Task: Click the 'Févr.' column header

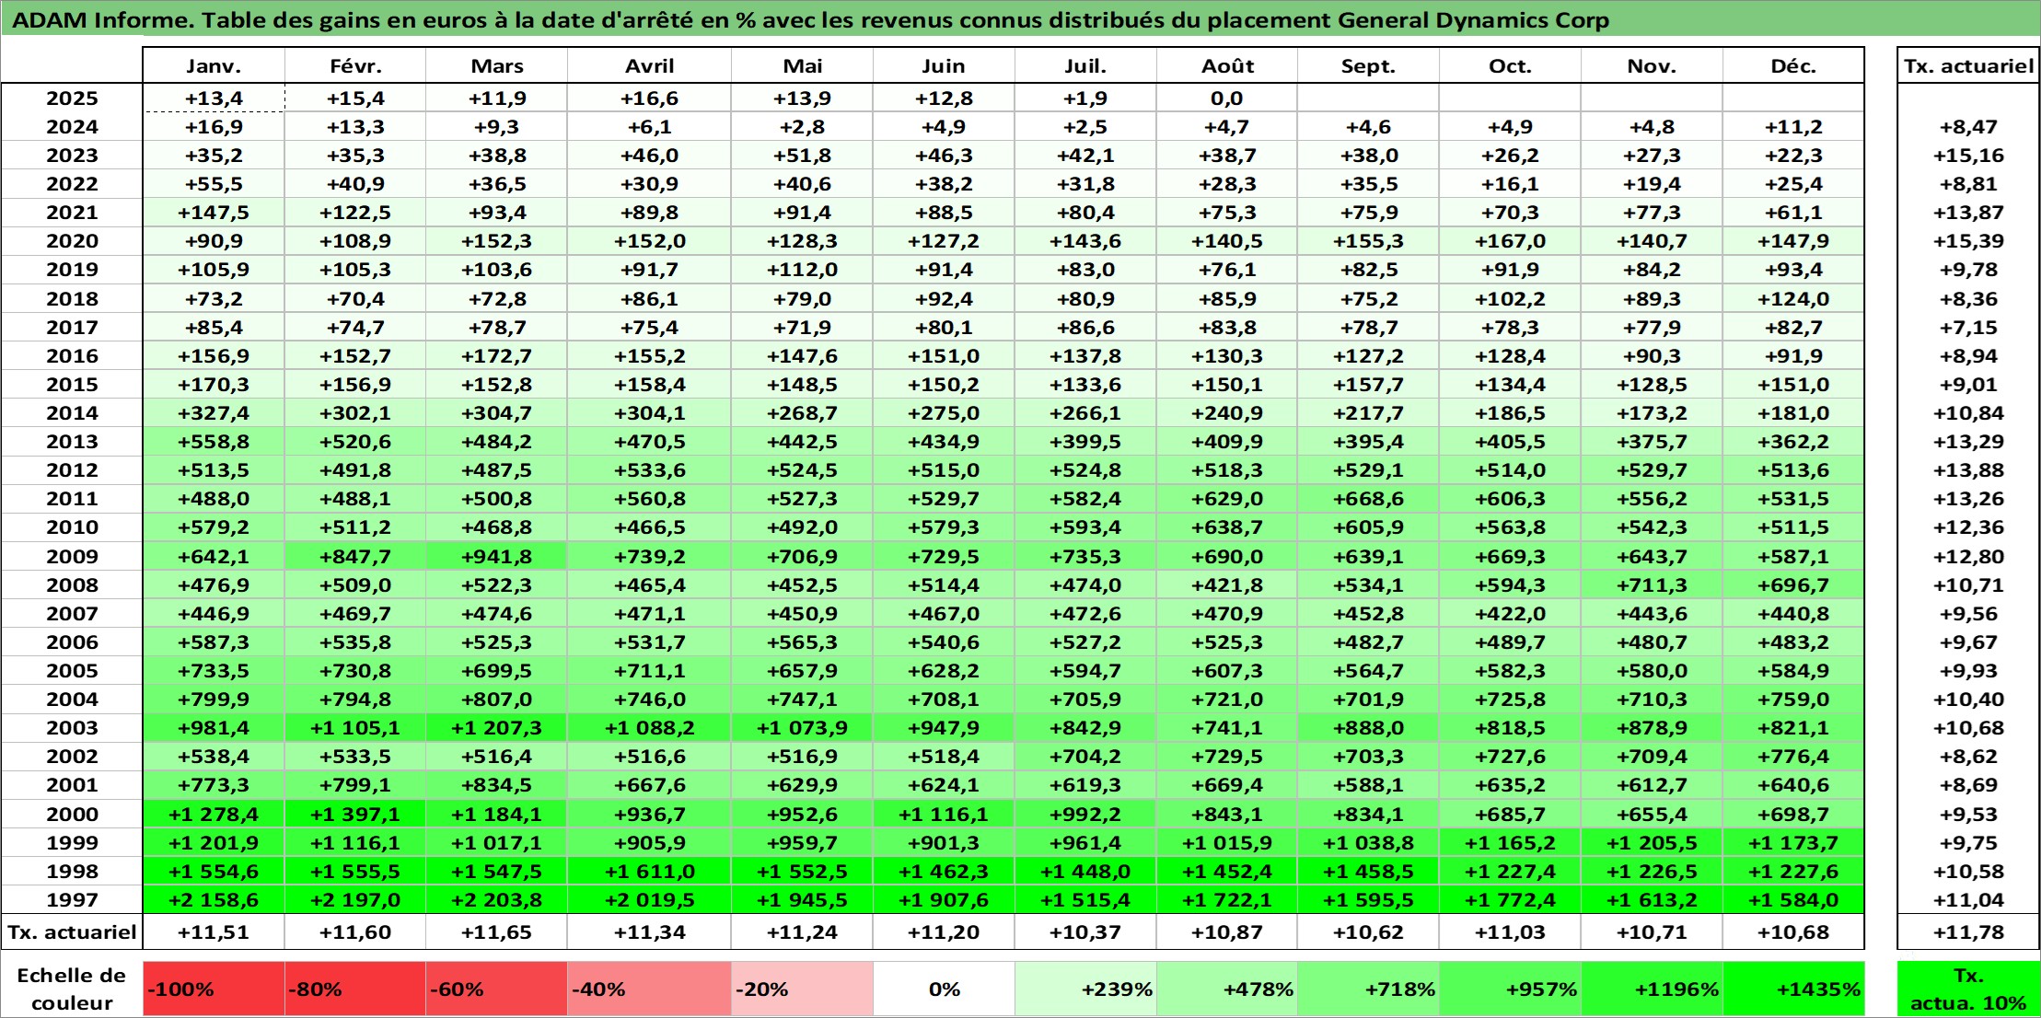Action: click(x=355, y=65)
